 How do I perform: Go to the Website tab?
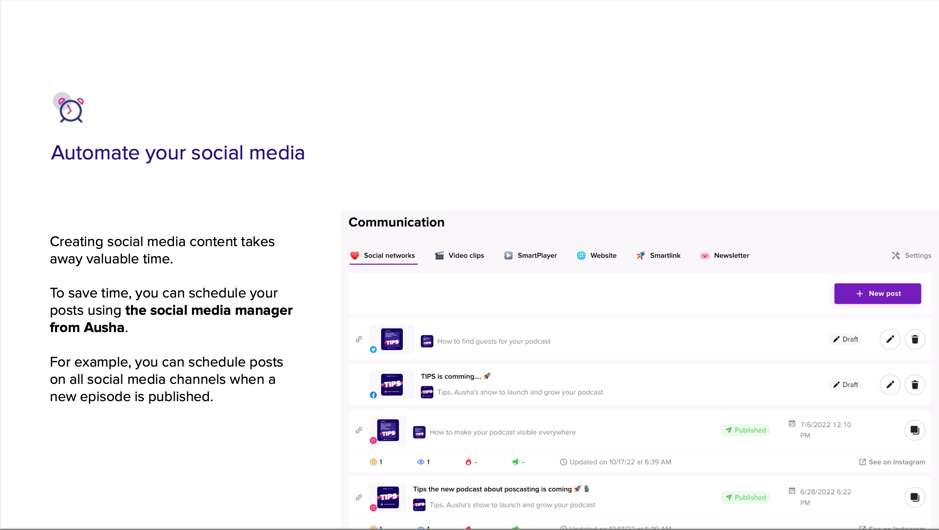pyautogui.click(x=596, y=255)
